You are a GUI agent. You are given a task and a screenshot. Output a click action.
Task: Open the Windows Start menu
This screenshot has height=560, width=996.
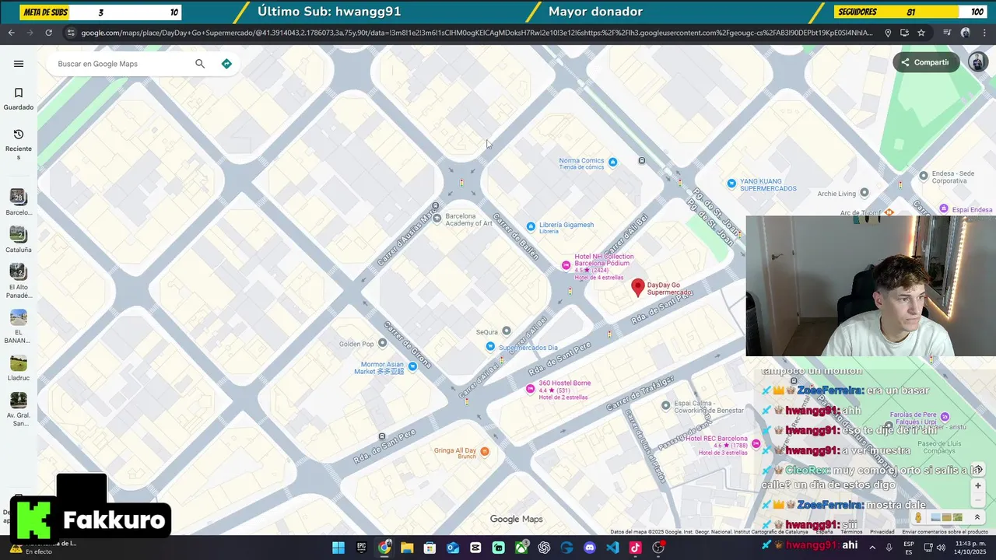[x=338, y=548]
